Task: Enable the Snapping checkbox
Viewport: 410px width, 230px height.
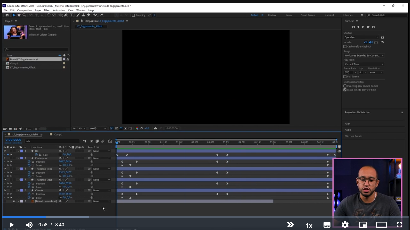Action: coord(133,15)
